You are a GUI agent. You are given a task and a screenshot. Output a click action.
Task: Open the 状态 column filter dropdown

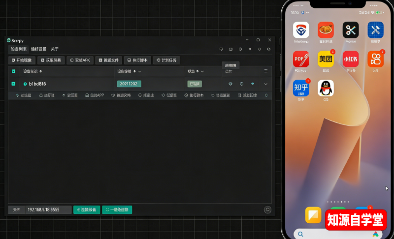[x=202, y=71]
